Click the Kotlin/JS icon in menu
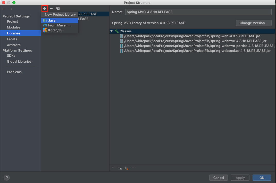The width and height of the screenshot is (276, 183). click(x=45, y=30)
